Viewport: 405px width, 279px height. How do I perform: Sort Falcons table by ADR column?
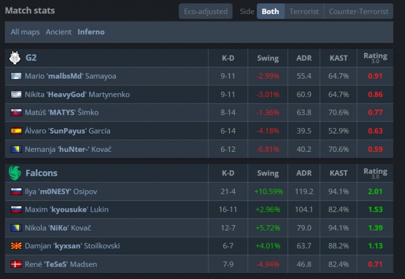pos(304,173)
